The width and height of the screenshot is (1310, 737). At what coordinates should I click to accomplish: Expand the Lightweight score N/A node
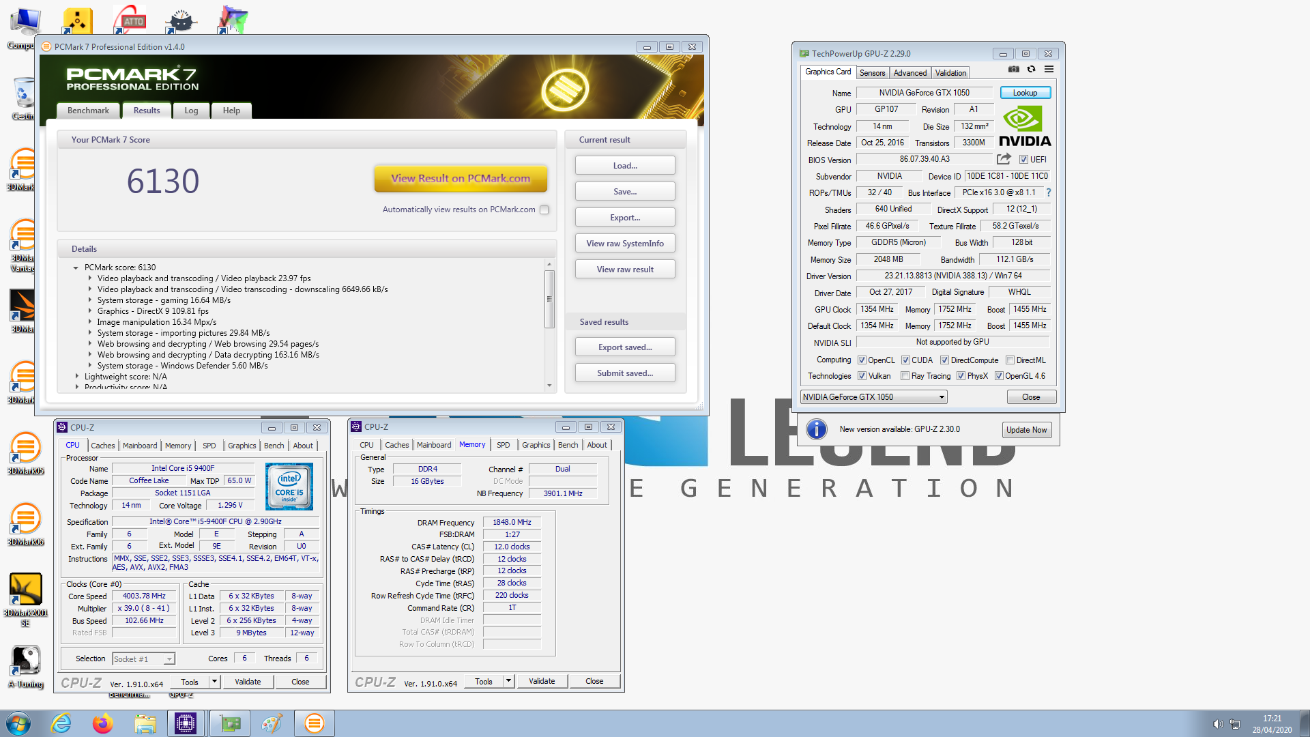[76, 377]
